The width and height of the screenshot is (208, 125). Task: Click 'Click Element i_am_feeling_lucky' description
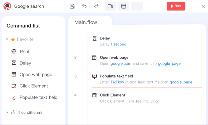[x=129, y=101]
